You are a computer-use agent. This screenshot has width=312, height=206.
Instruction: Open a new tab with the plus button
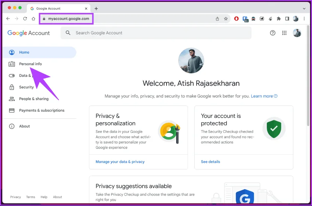tap(96, 9)
